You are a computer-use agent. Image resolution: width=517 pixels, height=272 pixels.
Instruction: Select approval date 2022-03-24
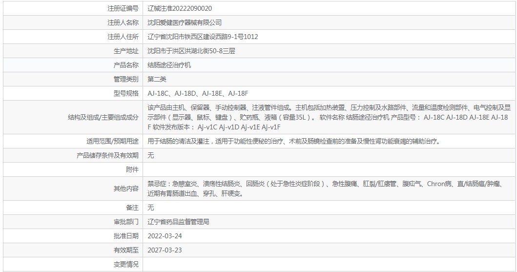[x=165, y=236]
